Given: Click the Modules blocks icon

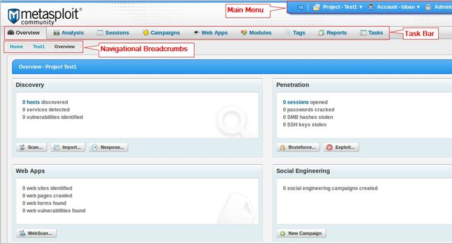Looking at the screenshot, I should click(244, 33).
